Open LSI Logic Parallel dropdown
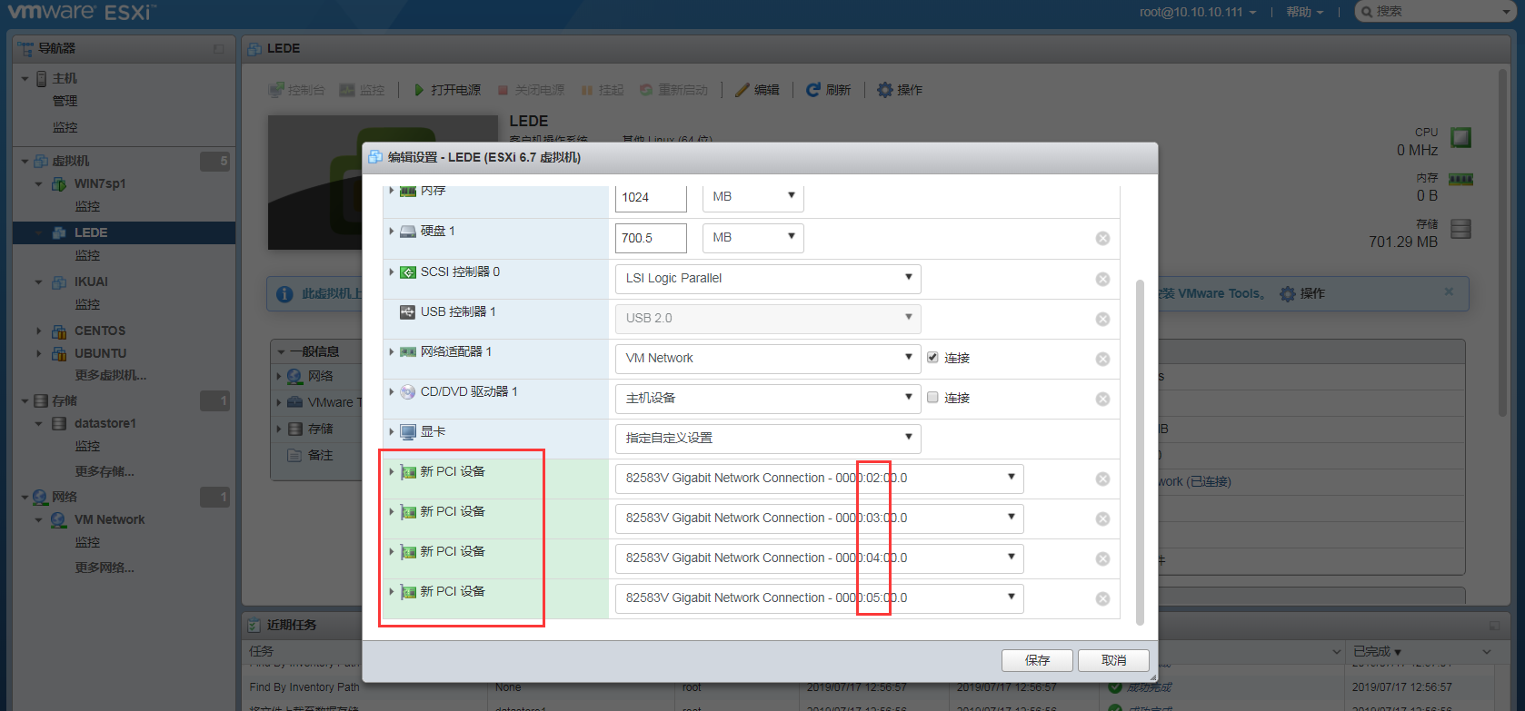This screenshot has width=1525, height=711. [x=768, y=279]
